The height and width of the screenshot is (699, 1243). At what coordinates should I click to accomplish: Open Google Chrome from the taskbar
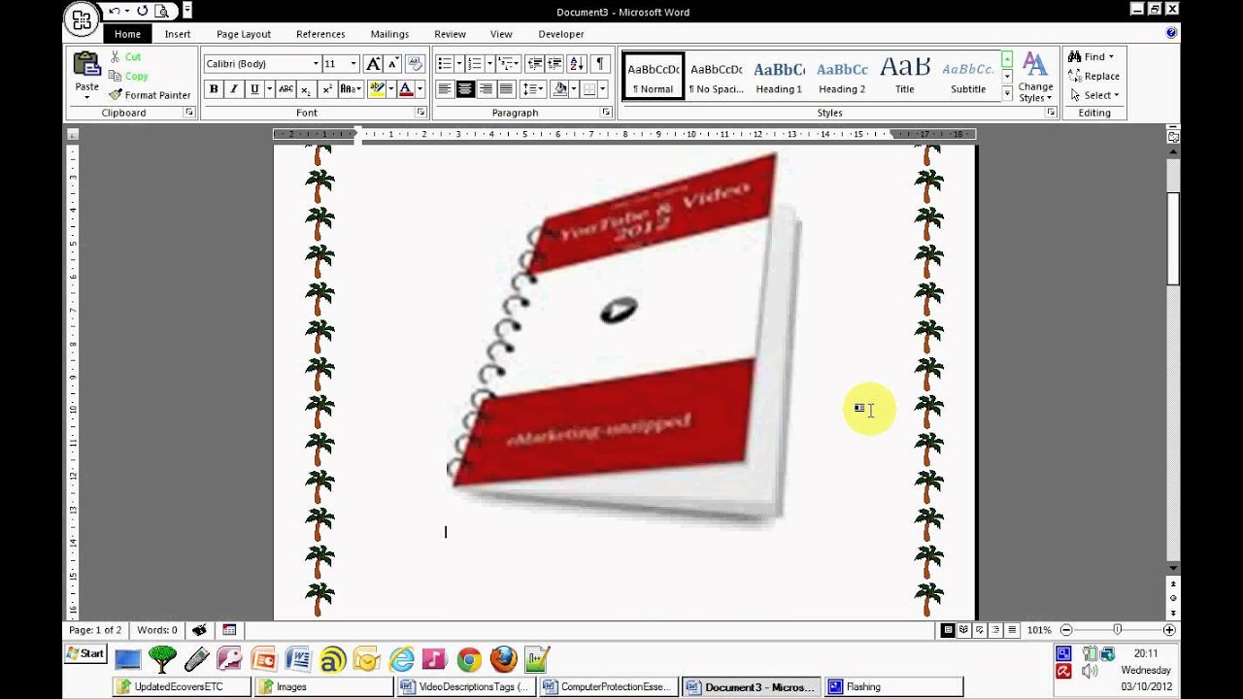(469, 660)
